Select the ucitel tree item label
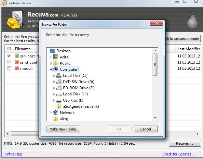 64,57
